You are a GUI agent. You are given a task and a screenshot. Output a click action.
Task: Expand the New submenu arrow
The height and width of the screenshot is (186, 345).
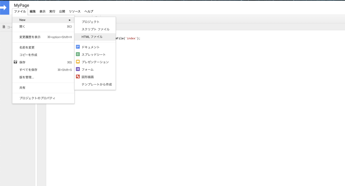click(x=70, y=20)
